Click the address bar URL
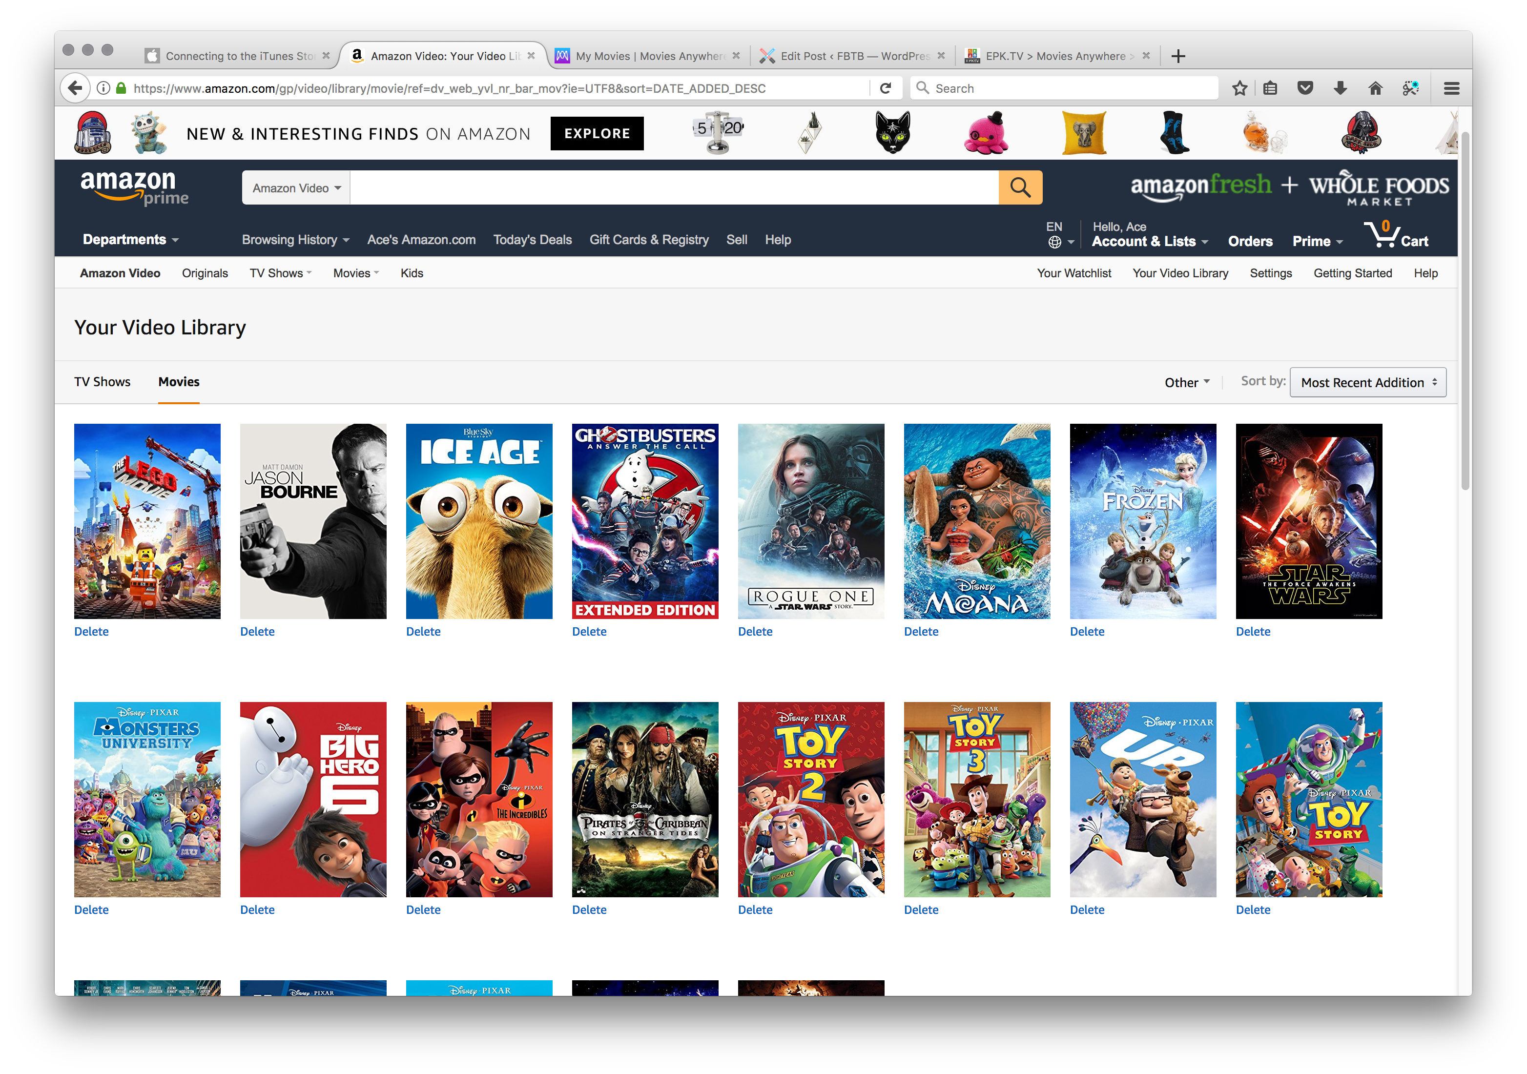 click(449, 88)
